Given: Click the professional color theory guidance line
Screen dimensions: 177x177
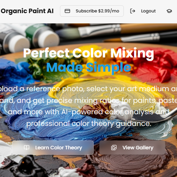Looking at the screenshot, I should [89, 123].
